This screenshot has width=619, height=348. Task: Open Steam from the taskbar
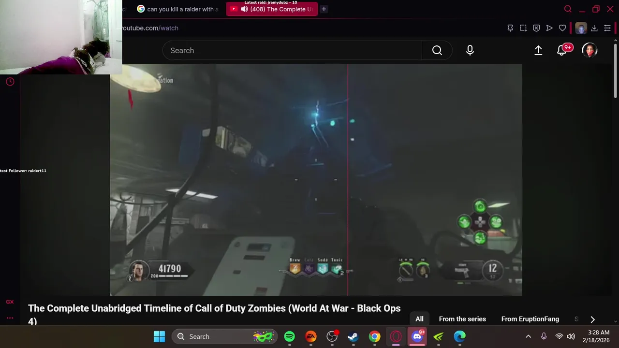coord(353,336)
